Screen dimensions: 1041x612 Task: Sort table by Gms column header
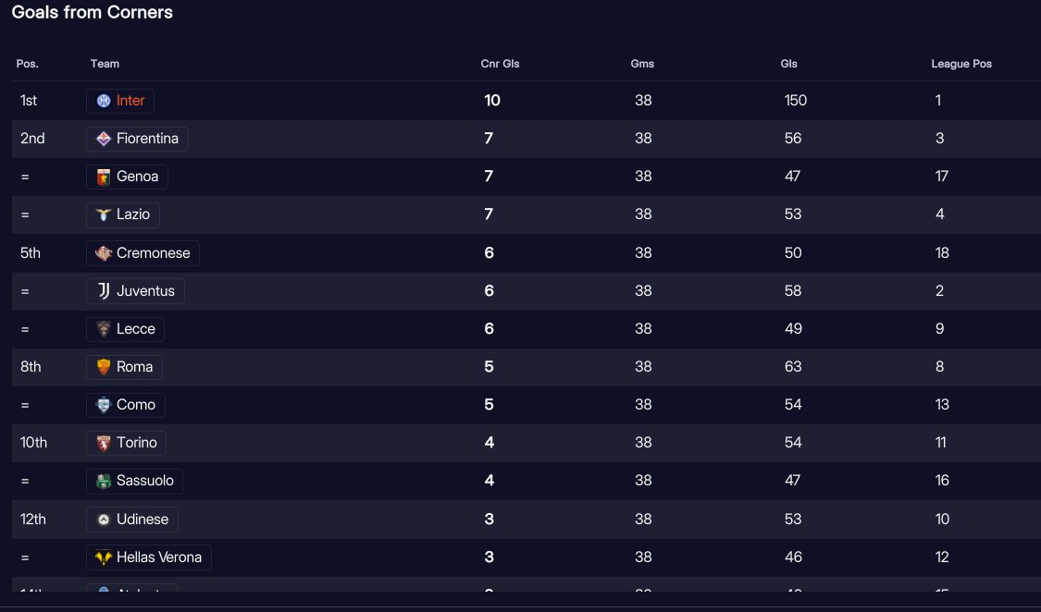[x=642, y=64]
